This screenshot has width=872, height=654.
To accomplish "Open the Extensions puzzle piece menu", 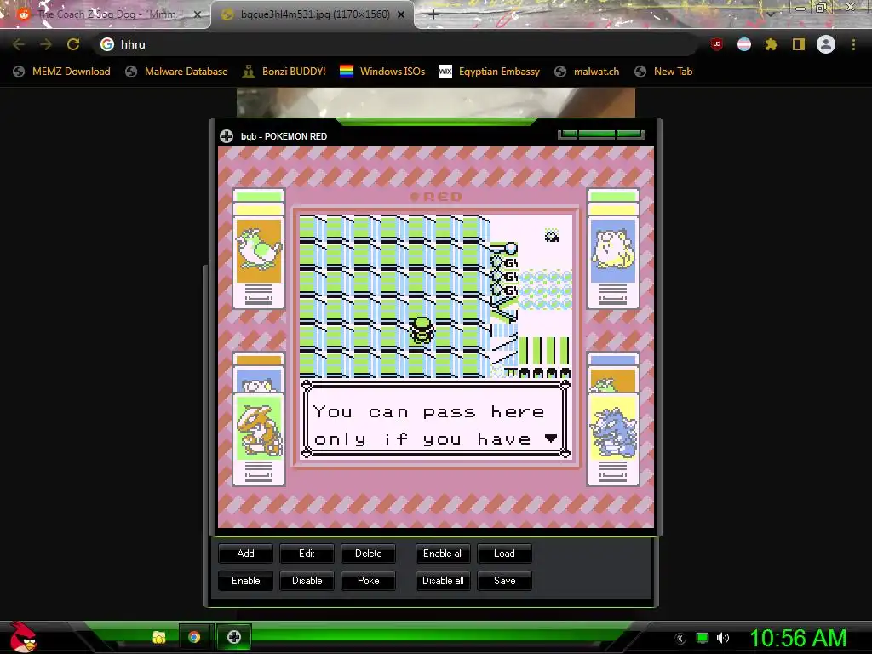I will click(x=771, y=44).
